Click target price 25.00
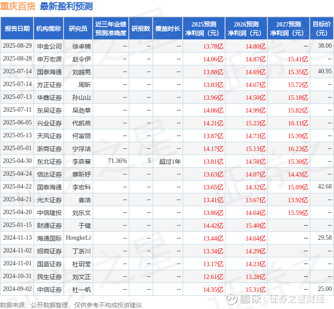This screenshot has height=309, width=334. [325, 289]
